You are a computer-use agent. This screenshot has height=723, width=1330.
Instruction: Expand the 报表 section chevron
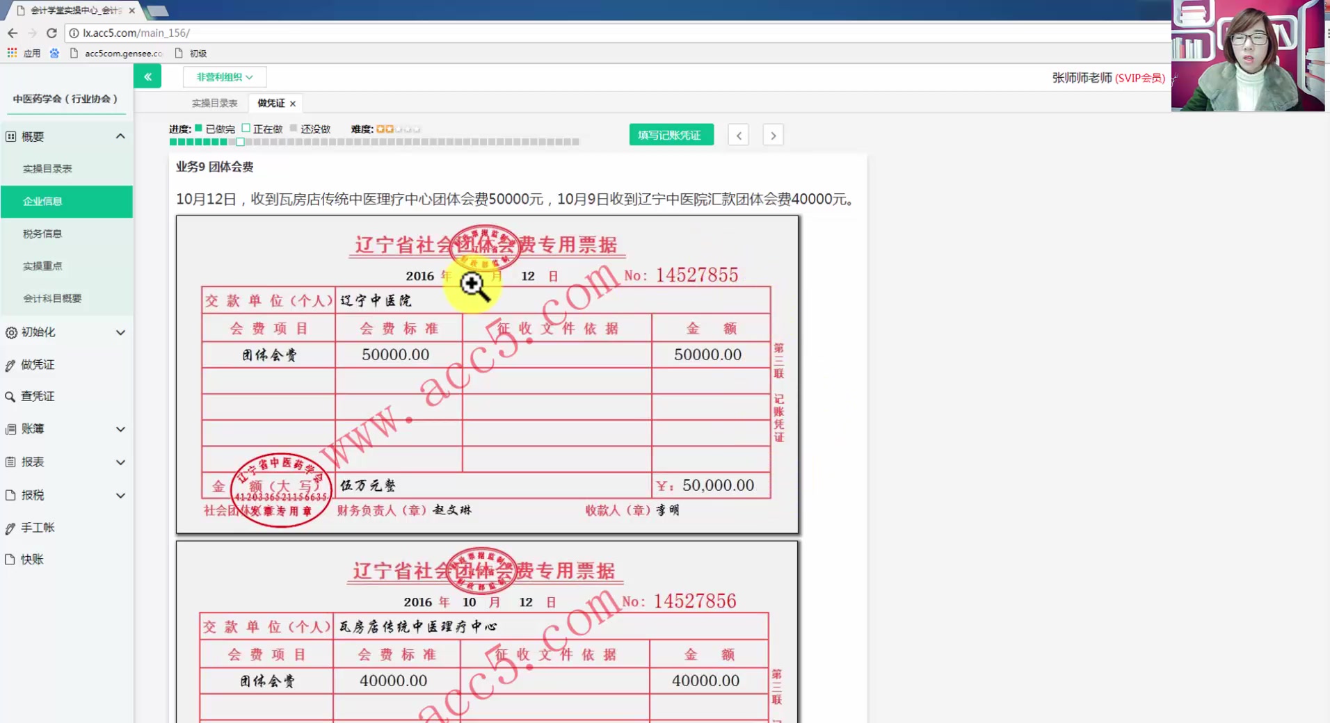[120, 462]
